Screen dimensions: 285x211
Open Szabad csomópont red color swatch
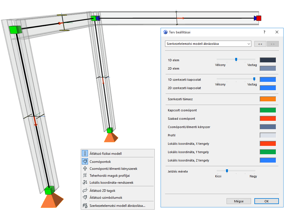click(268, 118)
